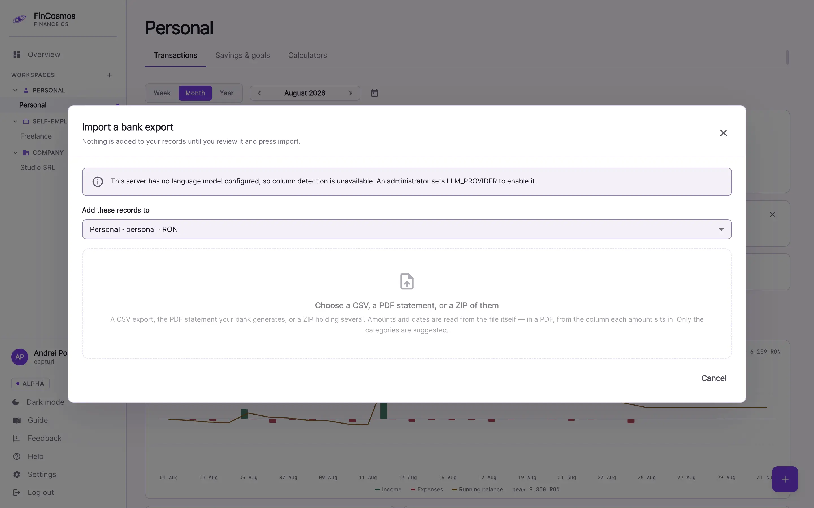
Task: Click the FinCosmos logo
Action: [20, 19]
